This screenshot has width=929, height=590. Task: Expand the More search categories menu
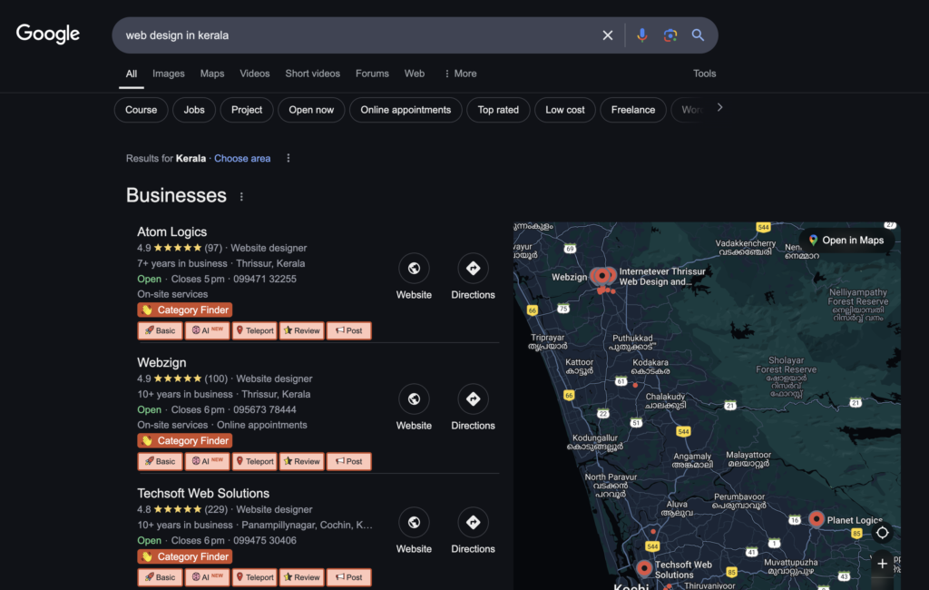pos(460,74)
